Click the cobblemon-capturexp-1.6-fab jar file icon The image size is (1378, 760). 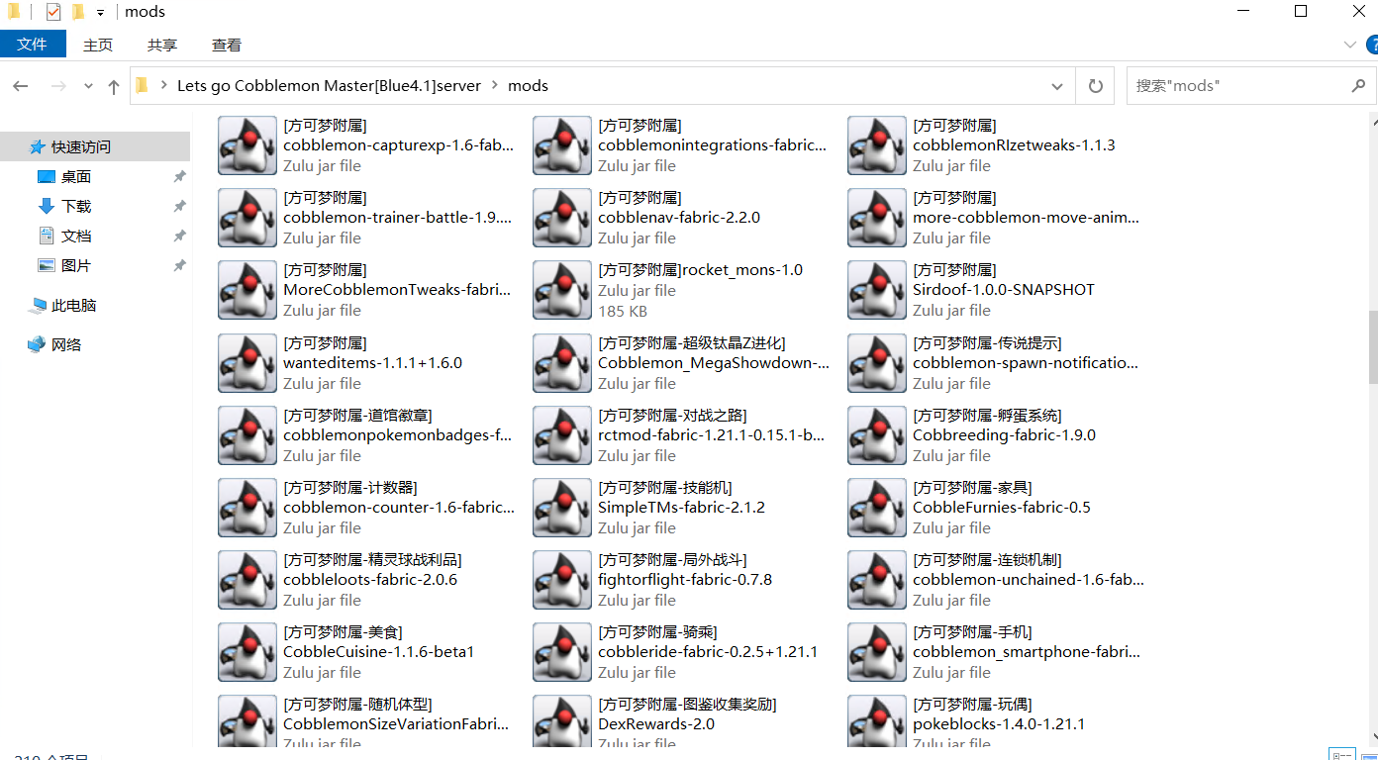tap(247, 145)
